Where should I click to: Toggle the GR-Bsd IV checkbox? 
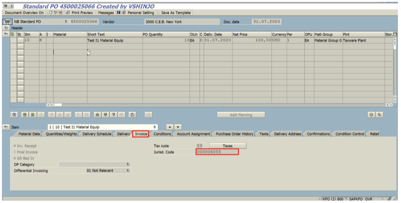coord(15,158)
